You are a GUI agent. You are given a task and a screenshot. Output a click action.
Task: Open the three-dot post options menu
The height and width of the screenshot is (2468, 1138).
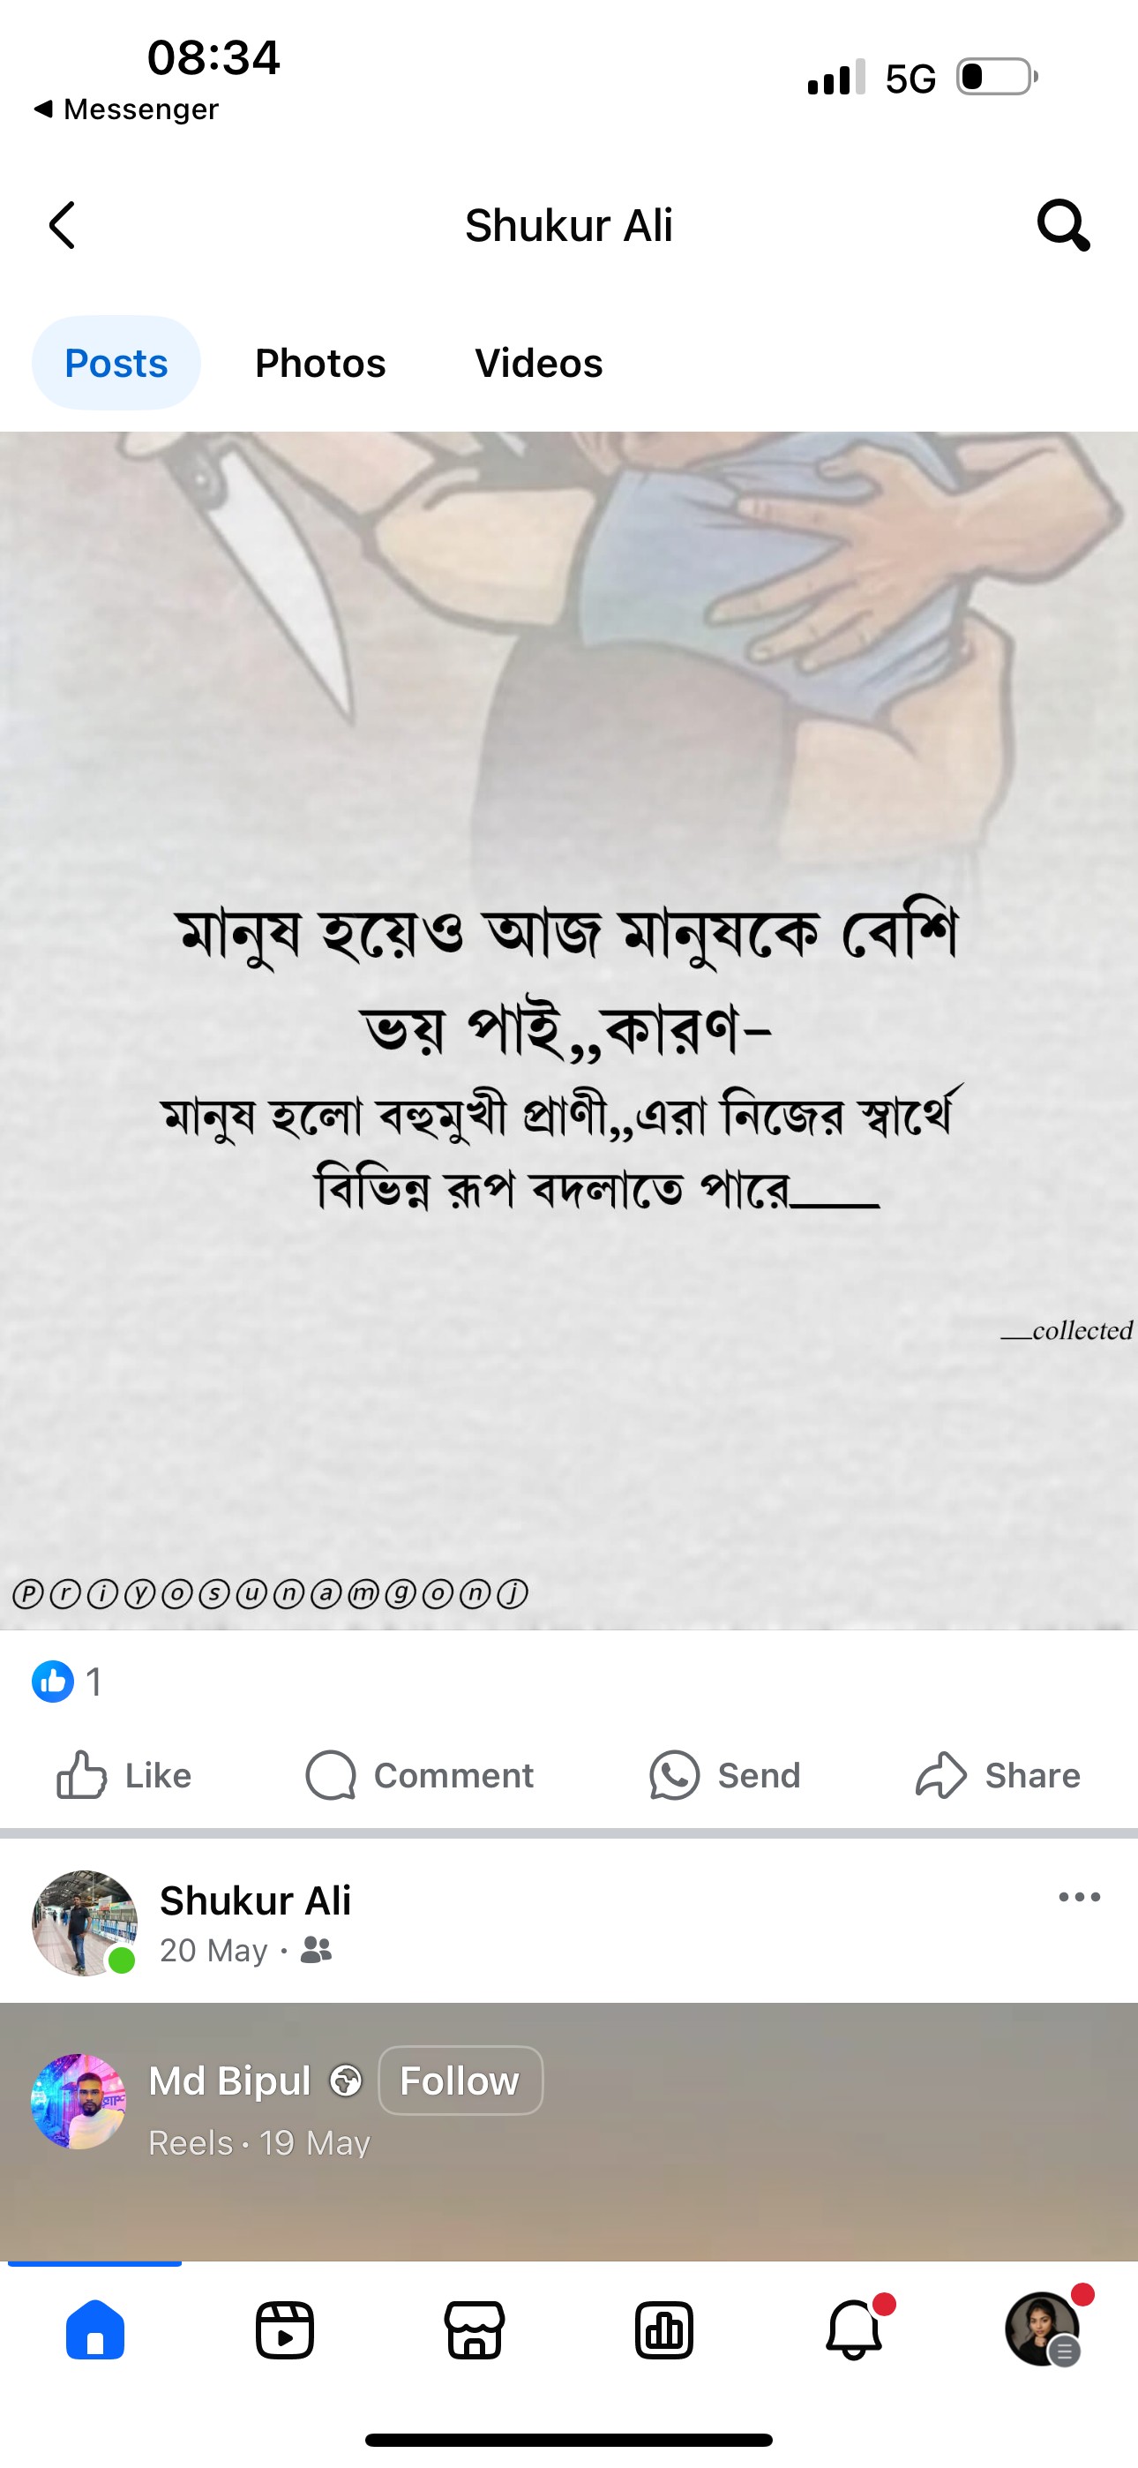click(1080, 1897)
